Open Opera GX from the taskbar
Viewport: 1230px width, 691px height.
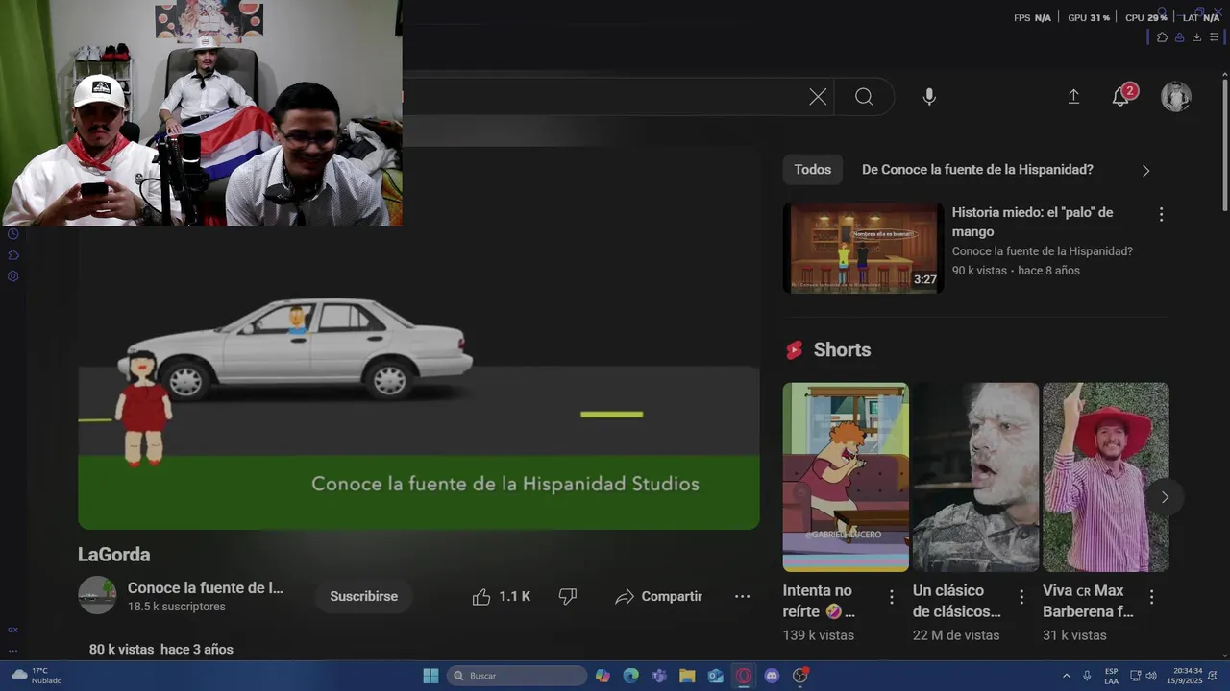coord(744,676)
